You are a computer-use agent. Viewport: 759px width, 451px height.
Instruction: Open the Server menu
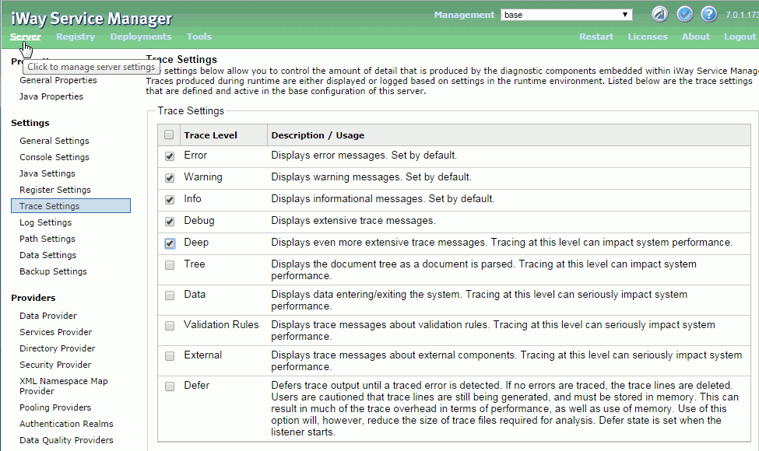pyautogui.click(x=26, y=37)
